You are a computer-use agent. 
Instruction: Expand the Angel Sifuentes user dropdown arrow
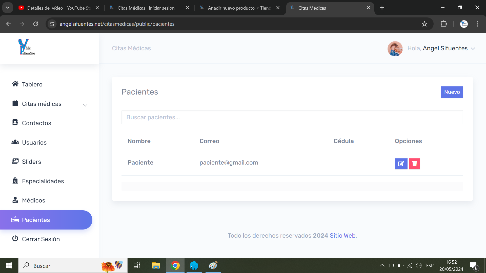point(473,49)
